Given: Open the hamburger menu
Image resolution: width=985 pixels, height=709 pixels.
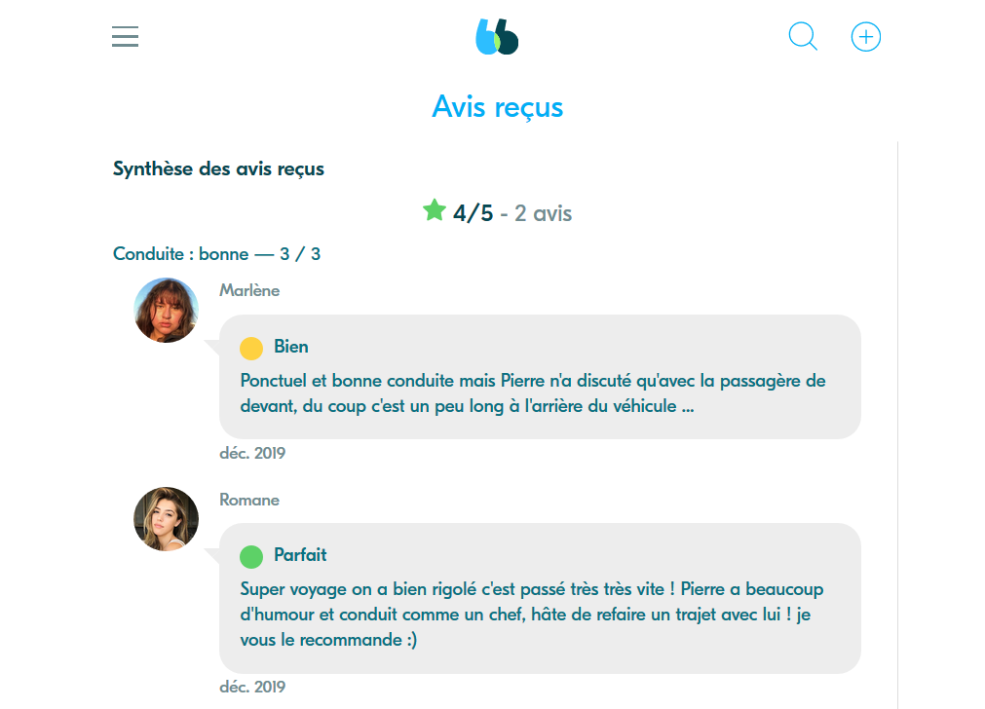Looking at the screenshot, I should coord(125,37).
